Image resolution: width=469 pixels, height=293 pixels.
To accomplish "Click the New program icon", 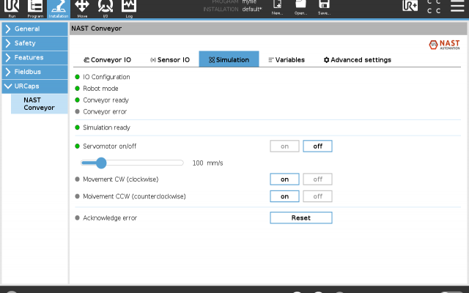I will (x=277, y=8).
